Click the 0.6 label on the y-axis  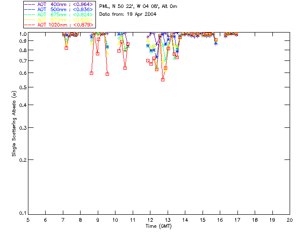[x=23, y=73]
